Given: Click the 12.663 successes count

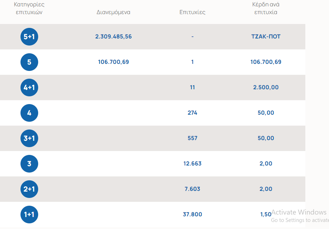Looking at the screenshot, I should 192,164.
